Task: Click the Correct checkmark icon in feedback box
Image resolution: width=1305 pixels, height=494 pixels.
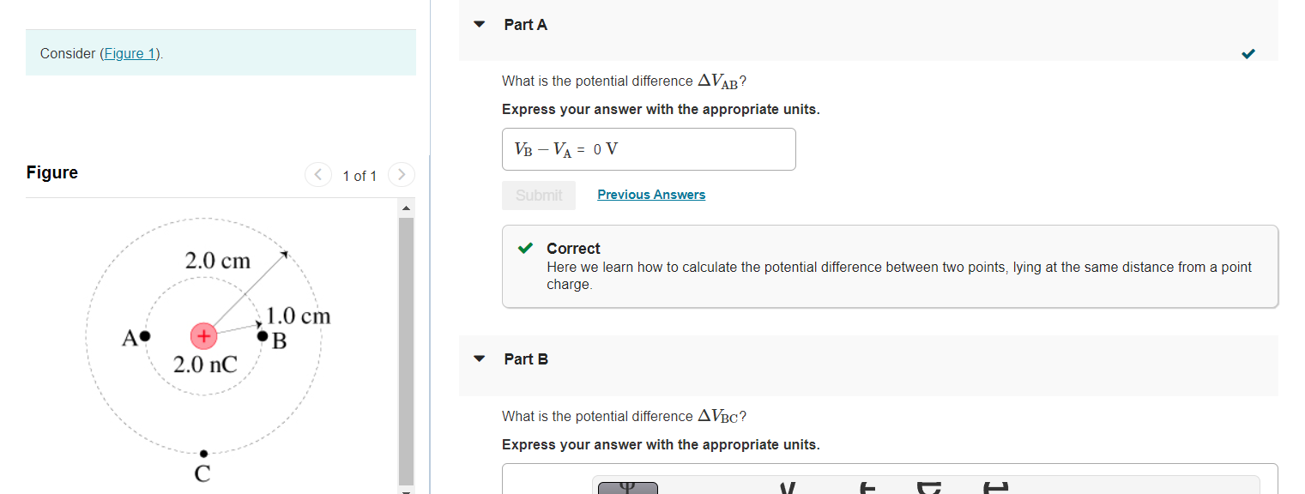Action: [524, 248]
